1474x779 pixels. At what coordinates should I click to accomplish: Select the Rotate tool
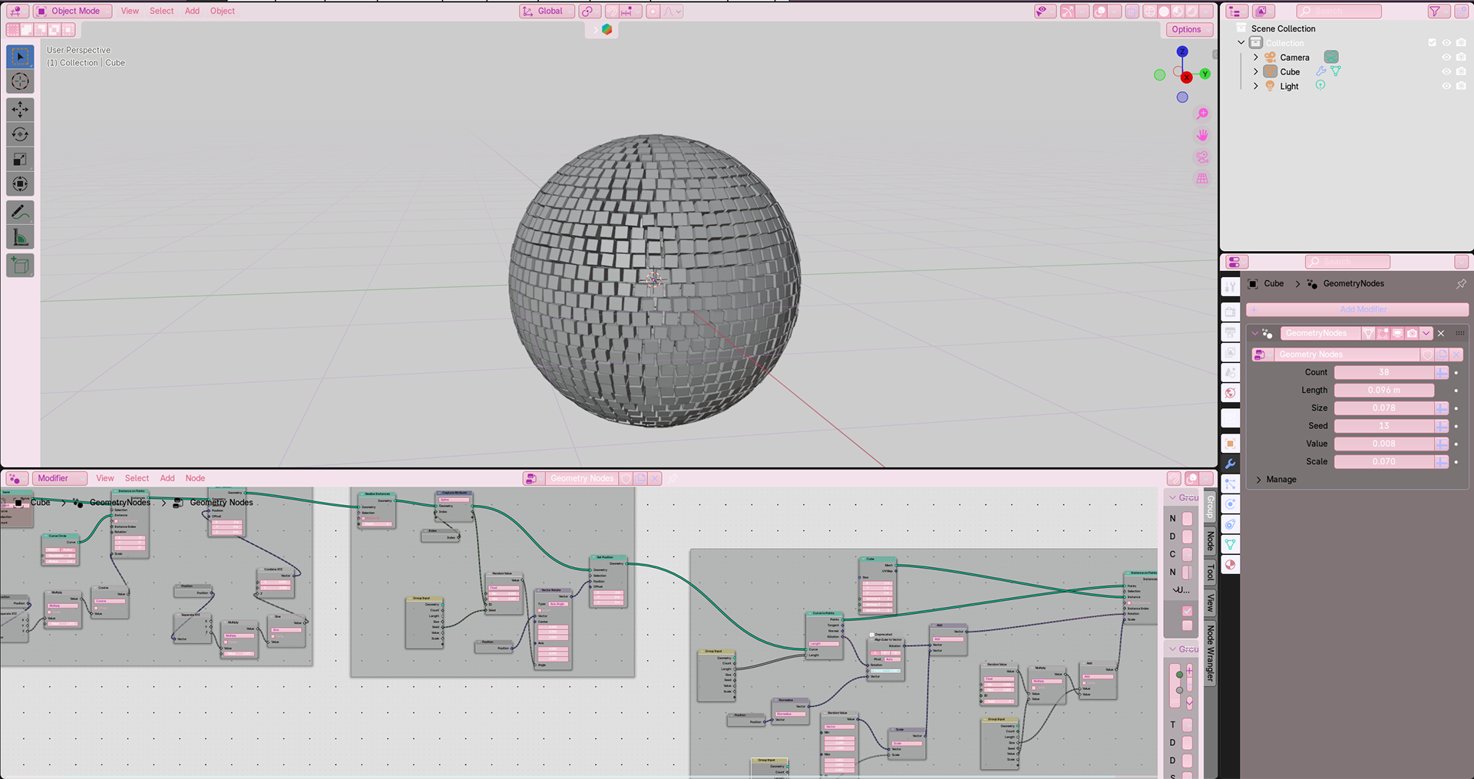pyautogui.click(x=21, y=134)
